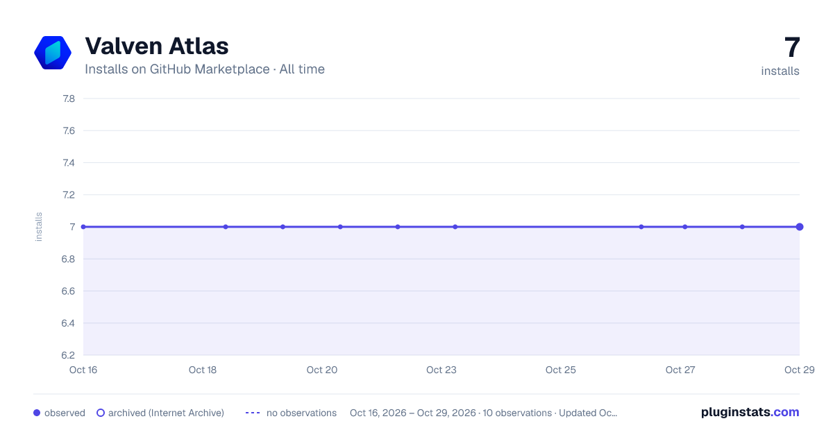Click the 'Oct 16' x-axis label

tap(83, 370)
